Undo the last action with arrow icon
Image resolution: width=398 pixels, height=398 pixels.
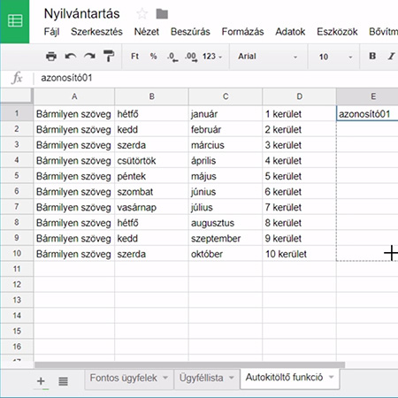click(x=71, y=56)
